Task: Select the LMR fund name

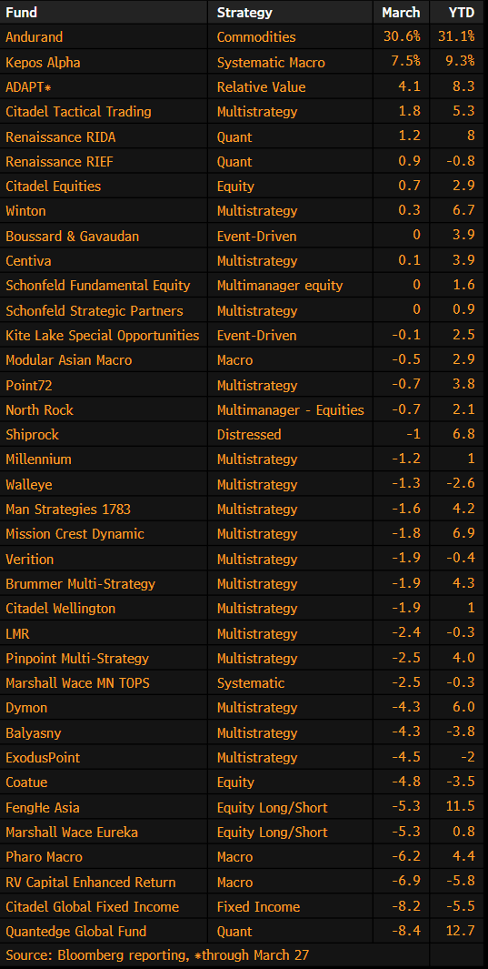Action: coord(17,634)
